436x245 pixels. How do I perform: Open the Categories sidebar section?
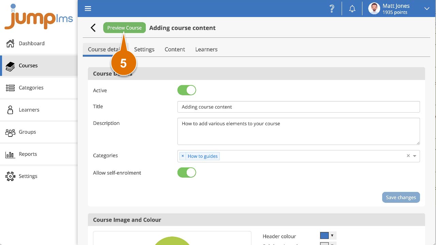31,87
